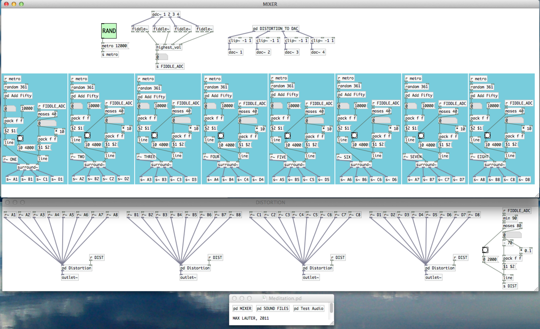Viewport: 540px width, 329px height.
Task: Click the first 'pd Distortion' object
Action: coord(76,268)
